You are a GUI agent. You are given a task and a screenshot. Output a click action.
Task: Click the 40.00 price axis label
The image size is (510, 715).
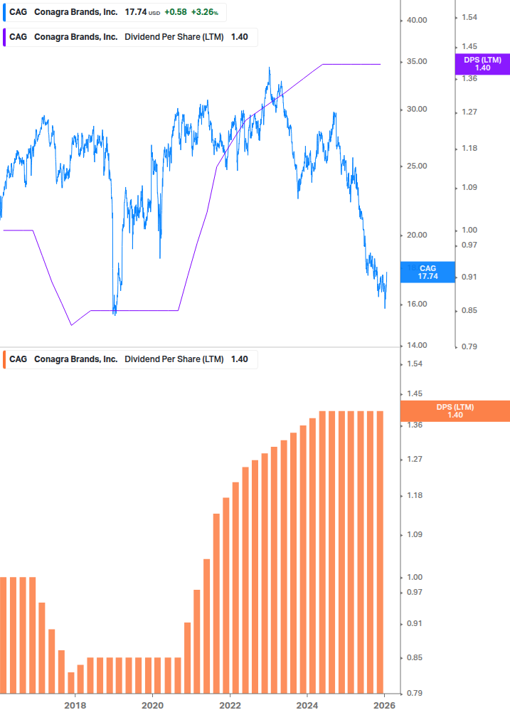click(x=417, y=20)
